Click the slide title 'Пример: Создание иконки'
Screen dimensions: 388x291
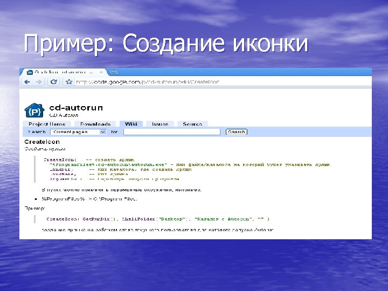point(166,44)
